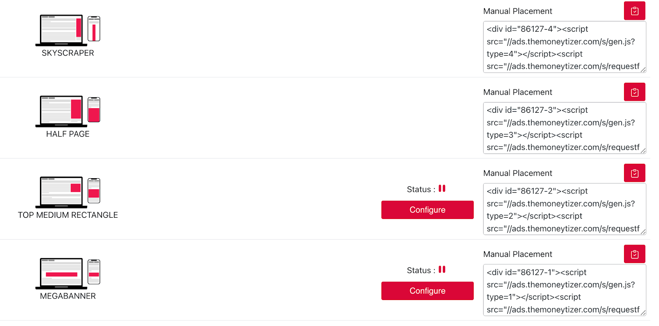Copy the Half Page manual placement code

click(x=634, y=92)
